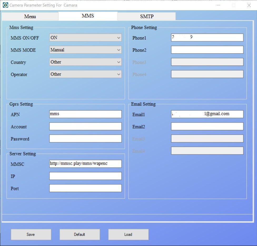Expand the Operator dropdown

tap(85, 74)
